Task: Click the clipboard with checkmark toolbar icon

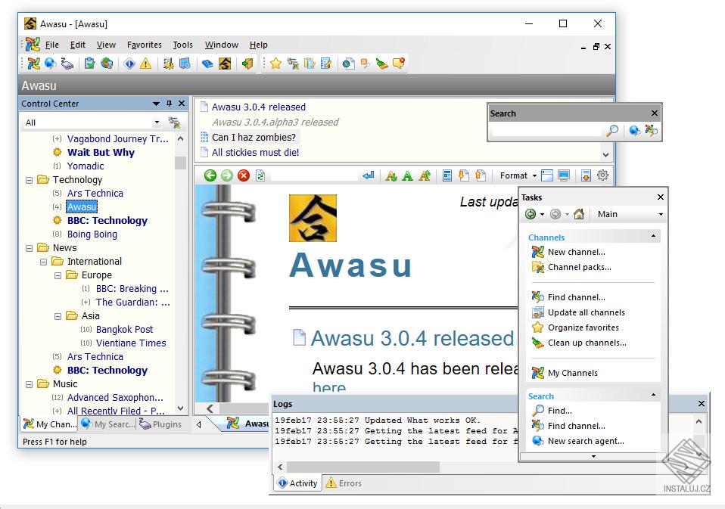Action: [x=90, y=64]
